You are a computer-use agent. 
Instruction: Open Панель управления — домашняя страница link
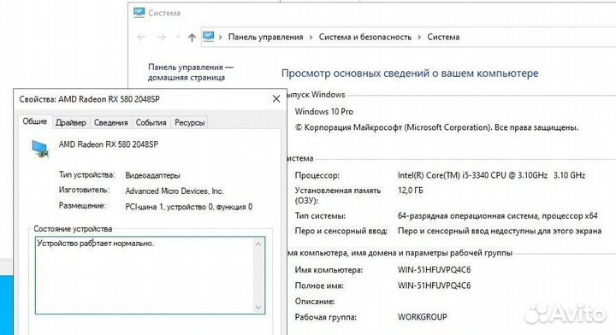tap(190, 72)
